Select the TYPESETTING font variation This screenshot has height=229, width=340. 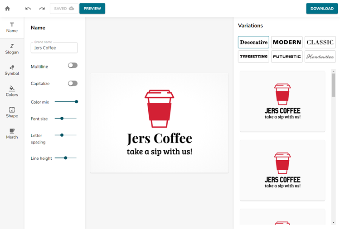click(253, 57)
